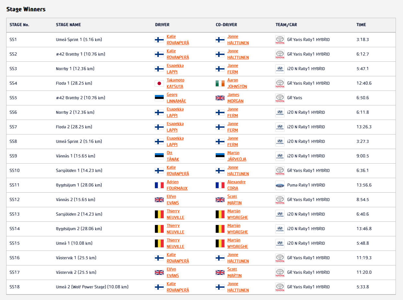This screenshot has height=300, width=403.
Task: Open Martijn Wydaeghe link in SS15 row
Action: tap(238, 243)
